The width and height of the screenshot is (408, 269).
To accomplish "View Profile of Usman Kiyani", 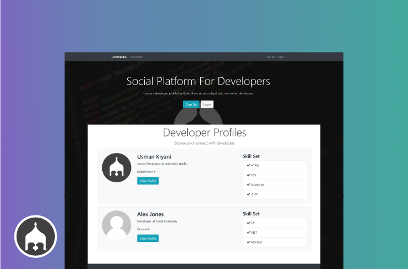I will [x=148, y=181].
